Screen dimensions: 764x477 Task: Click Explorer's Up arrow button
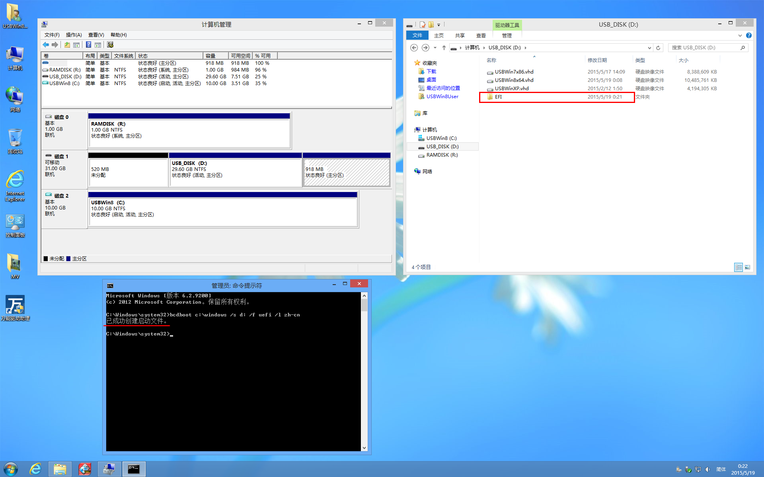tap(444, 48)
